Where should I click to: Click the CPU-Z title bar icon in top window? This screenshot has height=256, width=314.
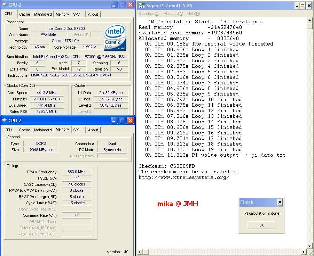coord(5,5)
